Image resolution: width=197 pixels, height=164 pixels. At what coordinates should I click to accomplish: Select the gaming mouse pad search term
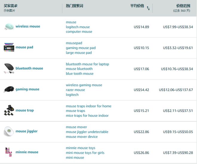81,48
